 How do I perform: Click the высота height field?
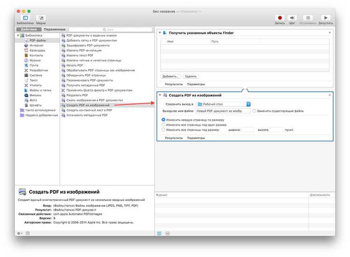click(276, 129)
